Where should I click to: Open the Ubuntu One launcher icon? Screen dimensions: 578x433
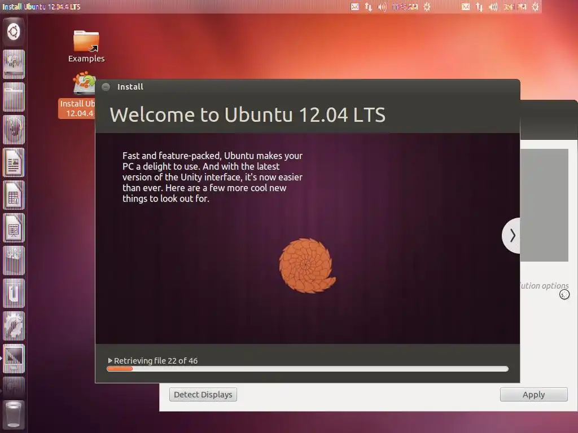(14, 293)
